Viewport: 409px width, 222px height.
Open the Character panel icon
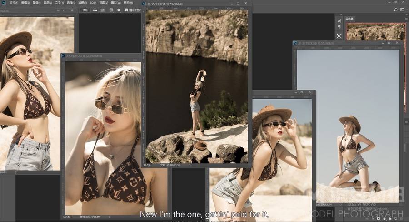339,20
